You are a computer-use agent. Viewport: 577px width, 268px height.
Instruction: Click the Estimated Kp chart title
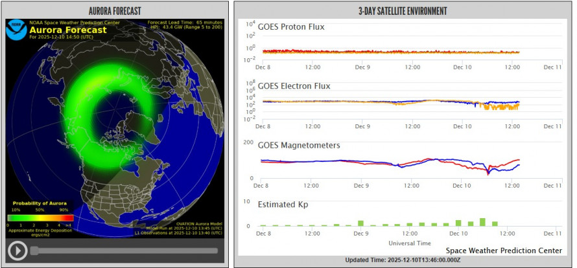[283, 205]
